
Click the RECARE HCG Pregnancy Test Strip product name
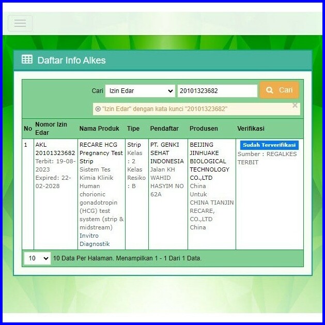click(x=101, y=153)
